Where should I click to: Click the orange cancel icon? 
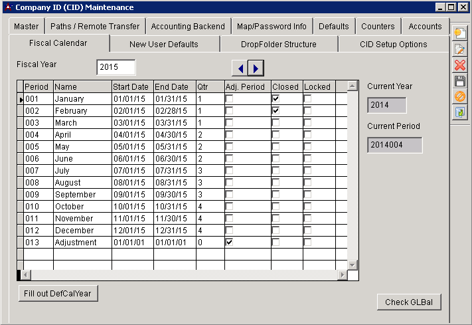click(x=460, y=97)
